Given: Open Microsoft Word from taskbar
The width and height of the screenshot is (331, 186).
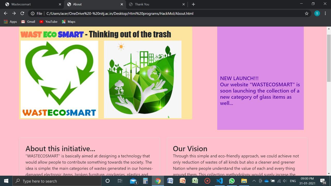Looking at the screenshot, I should [x=170, y=181].
